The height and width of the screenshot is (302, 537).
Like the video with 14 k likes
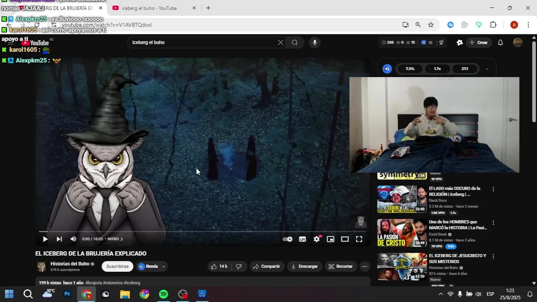point(219,266)
